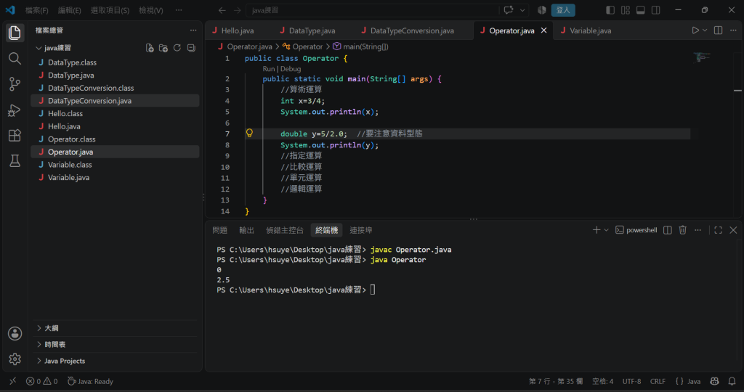Open run options dropdown next to play
The height and width of the screenshot is (392, 744).
[705, 30]
